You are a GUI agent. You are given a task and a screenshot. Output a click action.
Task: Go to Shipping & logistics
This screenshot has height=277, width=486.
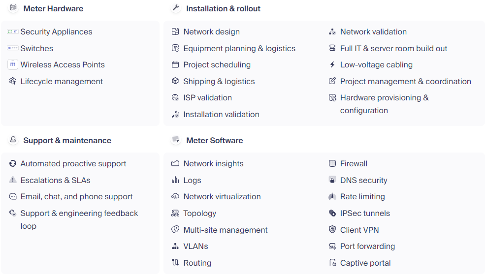[219, 82]
